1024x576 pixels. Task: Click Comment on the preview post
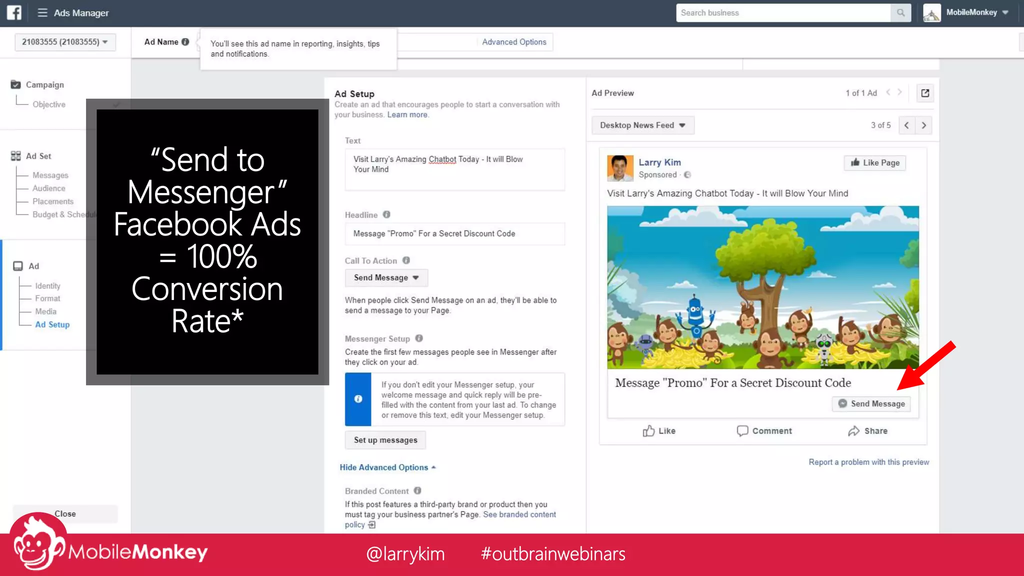click(x=764, y=431)
